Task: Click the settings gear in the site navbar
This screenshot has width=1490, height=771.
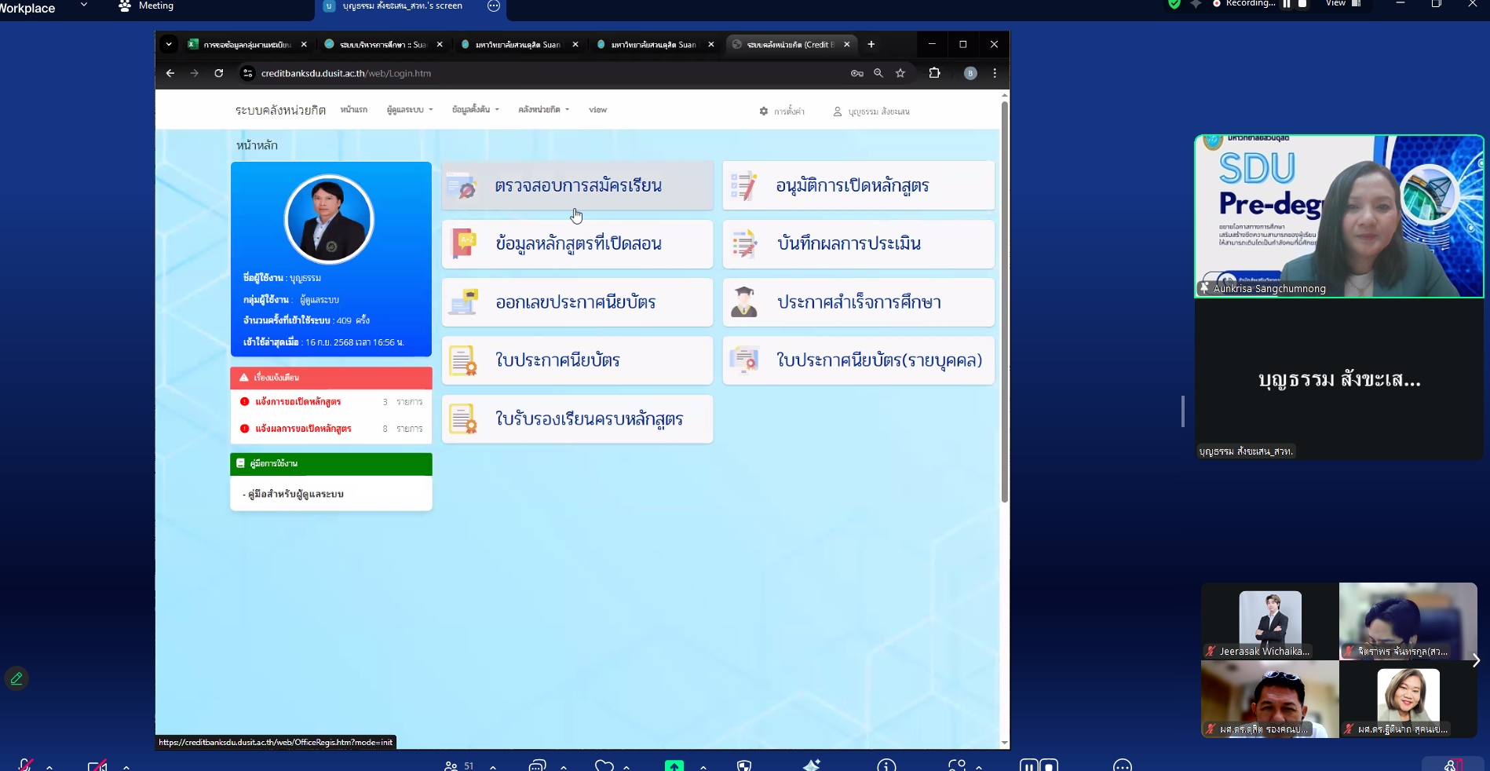Action: (x=764, y=111)
